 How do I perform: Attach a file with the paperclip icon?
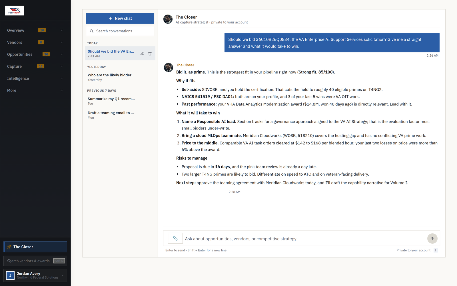click(175, 238)
